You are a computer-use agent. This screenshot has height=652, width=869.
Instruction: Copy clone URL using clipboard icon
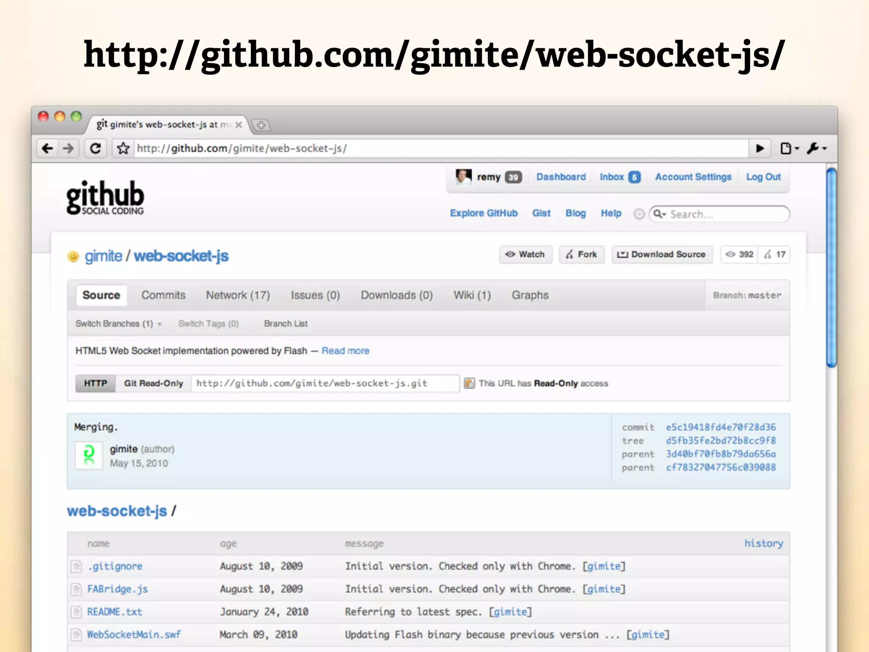tap(469, 383)
